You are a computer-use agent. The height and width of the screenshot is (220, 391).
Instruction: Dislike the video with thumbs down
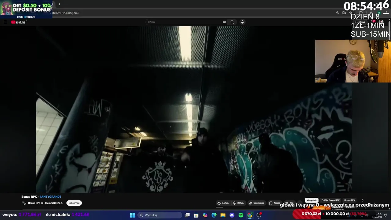click(x=239, y=203)
